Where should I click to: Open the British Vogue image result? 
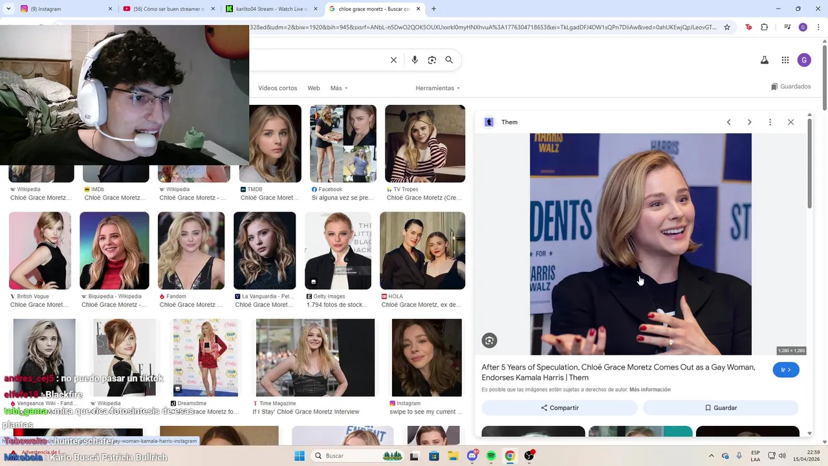point(40,250)
